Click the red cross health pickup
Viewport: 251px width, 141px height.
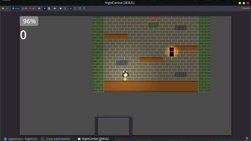pyautogui.click(x=172, y=52)
